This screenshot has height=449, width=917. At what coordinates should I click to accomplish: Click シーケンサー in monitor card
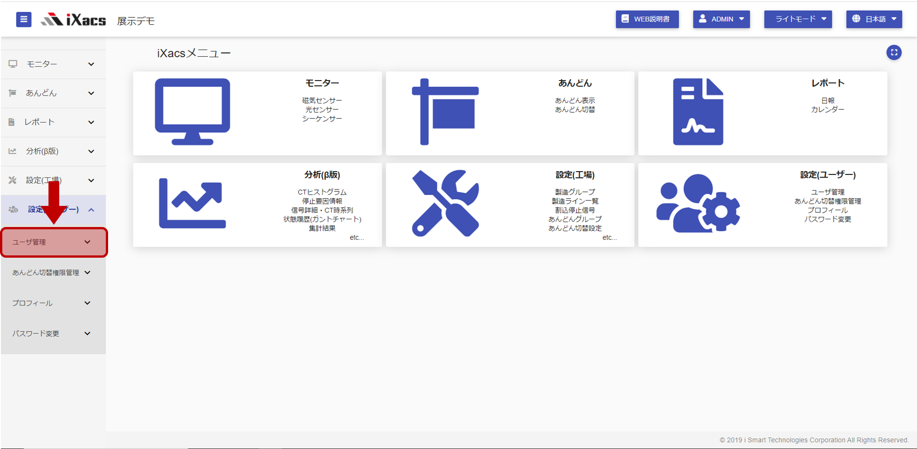pos(322,119)
